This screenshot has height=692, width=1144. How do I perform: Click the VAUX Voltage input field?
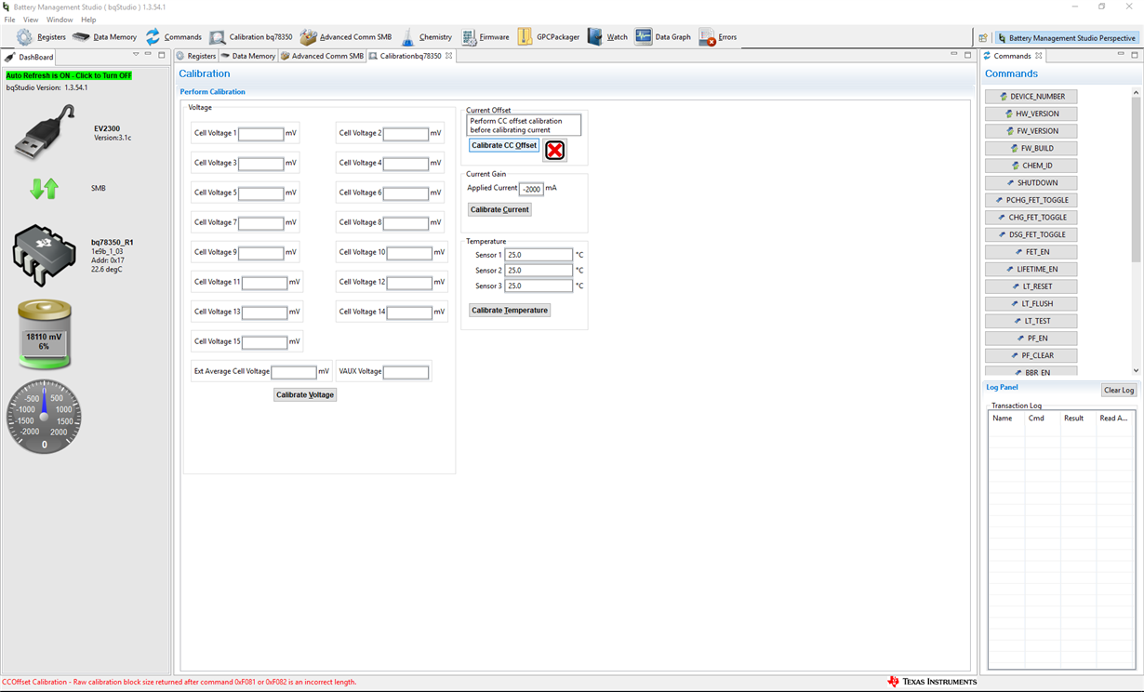406,372
